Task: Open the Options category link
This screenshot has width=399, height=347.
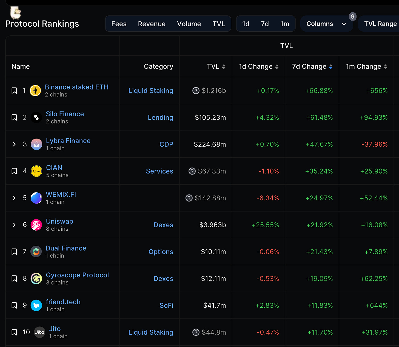Action: click(x=161, y=252)
